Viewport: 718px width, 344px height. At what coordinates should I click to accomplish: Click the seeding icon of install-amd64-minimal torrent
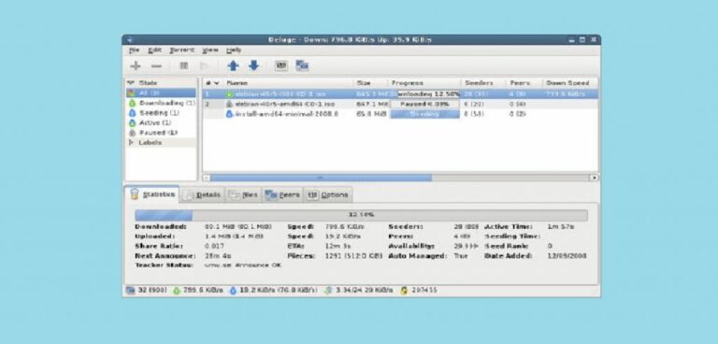pos(229,114)
